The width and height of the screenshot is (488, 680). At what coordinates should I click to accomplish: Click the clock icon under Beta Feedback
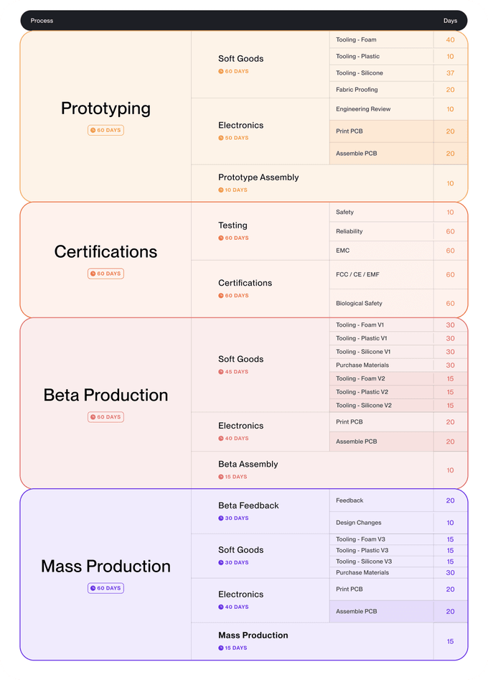220,518
